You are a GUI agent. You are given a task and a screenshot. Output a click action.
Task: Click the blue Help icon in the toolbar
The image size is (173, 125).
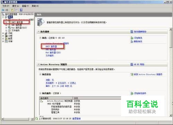(x=21, y=10)
